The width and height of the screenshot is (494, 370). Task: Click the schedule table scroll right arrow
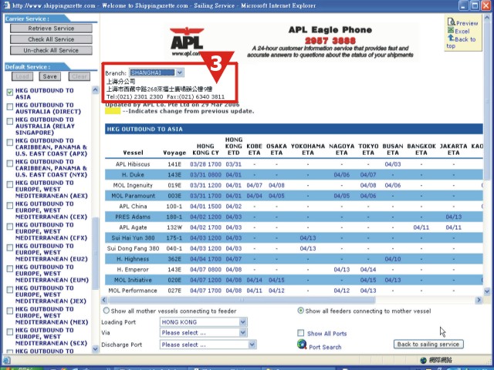click(x=479, y=300)
